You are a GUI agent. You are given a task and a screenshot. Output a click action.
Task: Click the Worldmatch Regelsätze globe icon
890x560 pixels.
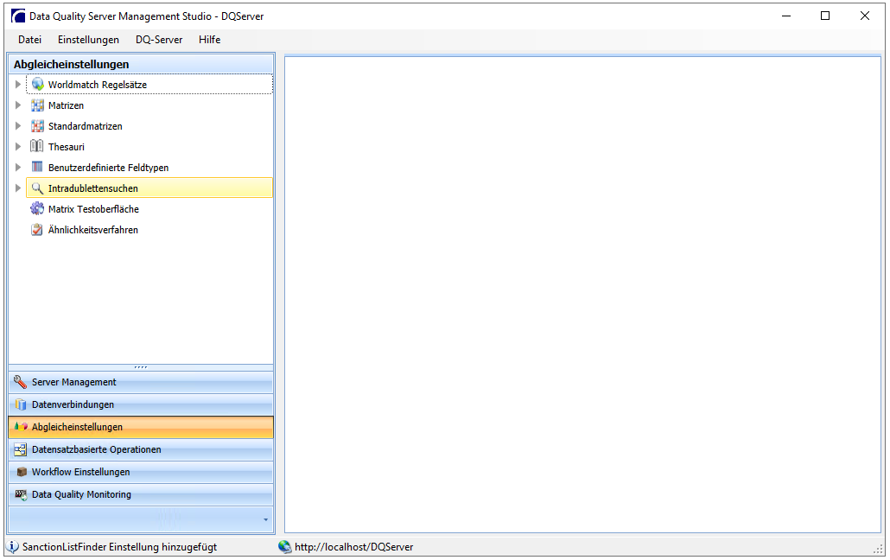pyautogui.click(x=37, y=84)
